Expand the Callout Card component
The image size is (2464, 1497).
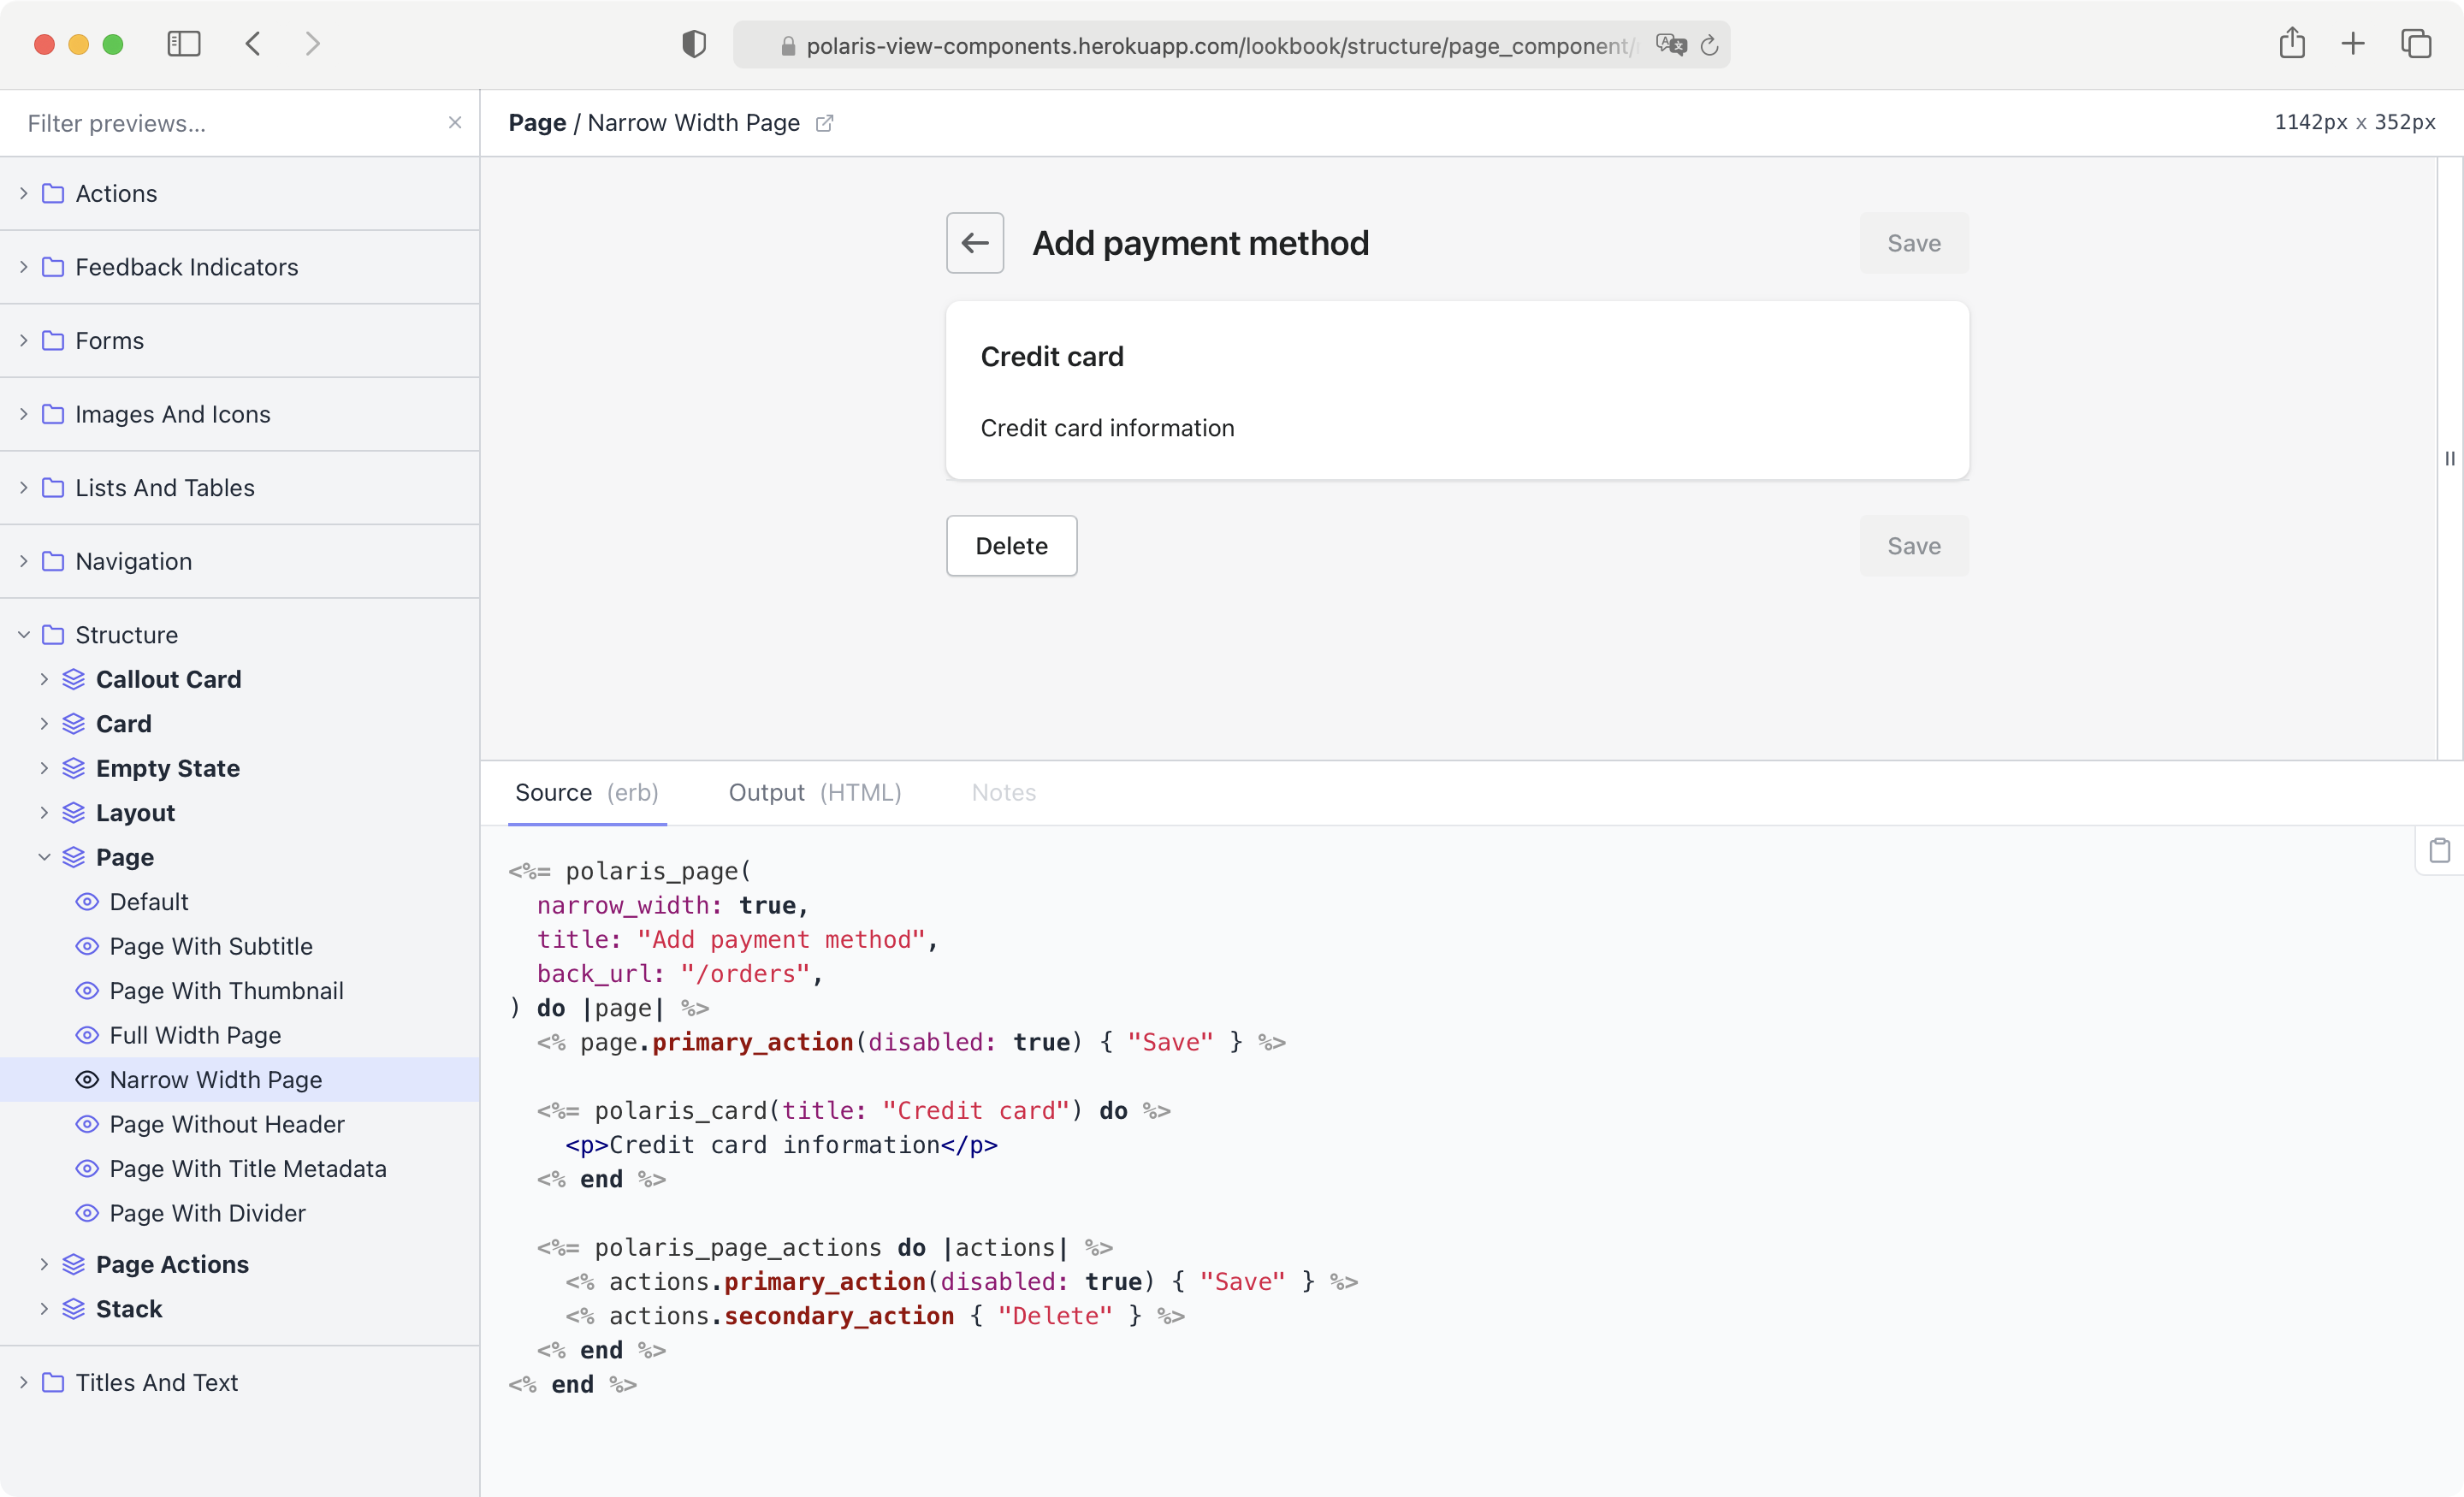(168, 679)
